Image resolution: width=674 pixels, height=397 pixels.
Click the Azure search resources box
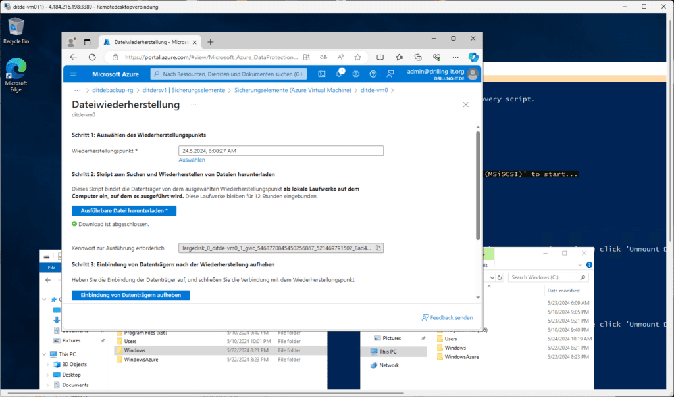pos(228,74)
